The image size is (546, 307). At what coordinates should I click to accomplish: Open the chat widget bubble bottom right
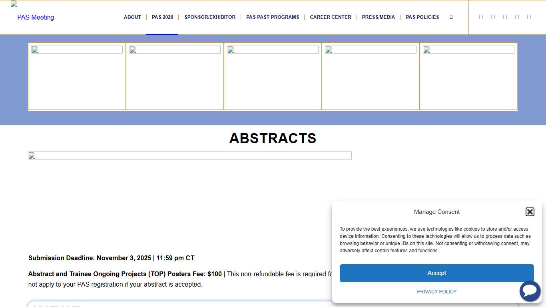click(530, 291)
